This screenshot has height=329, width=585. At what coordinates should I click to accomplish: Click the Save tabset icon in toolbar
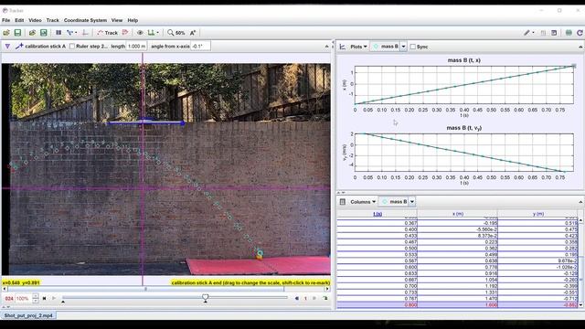click(x=44, y=33)
